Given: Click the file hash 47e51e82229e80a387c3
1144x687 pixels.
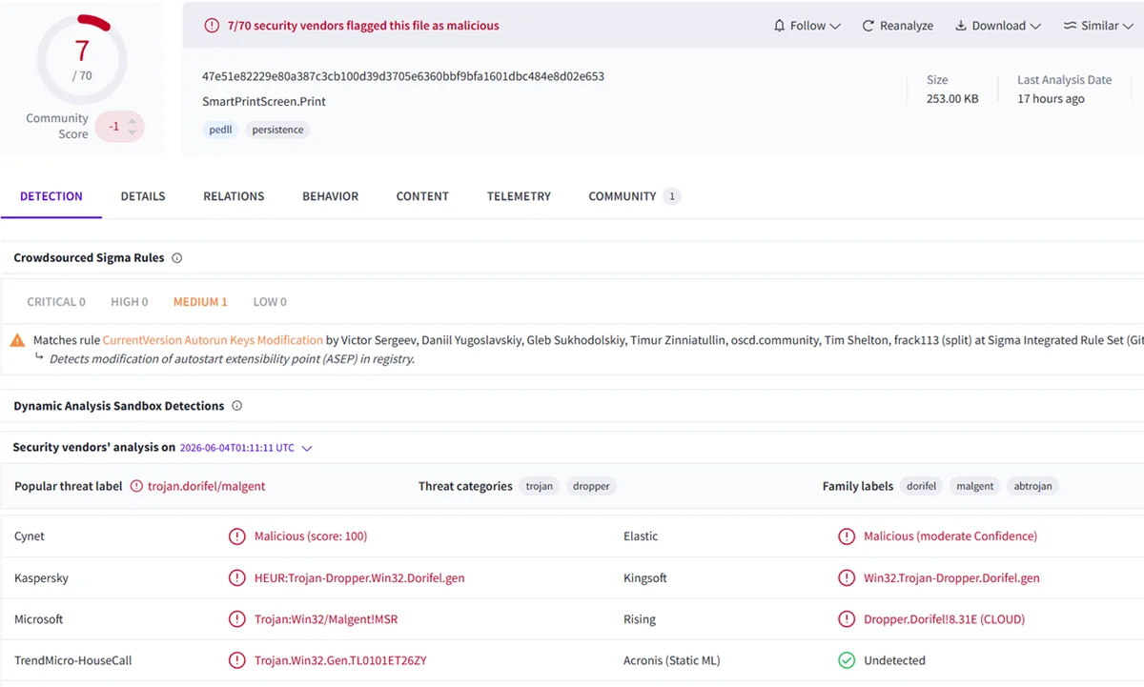Looking at the screenshot, I should point(403,76).
